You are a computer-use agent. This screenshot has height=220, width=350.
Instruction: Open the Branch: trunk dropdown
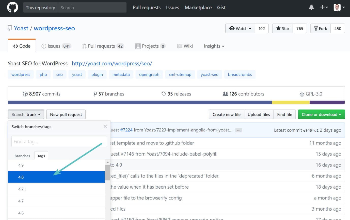point(26,114)
